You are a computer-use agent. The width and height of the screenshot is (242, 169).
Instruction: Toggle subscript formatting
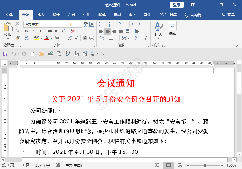(57, 31)
